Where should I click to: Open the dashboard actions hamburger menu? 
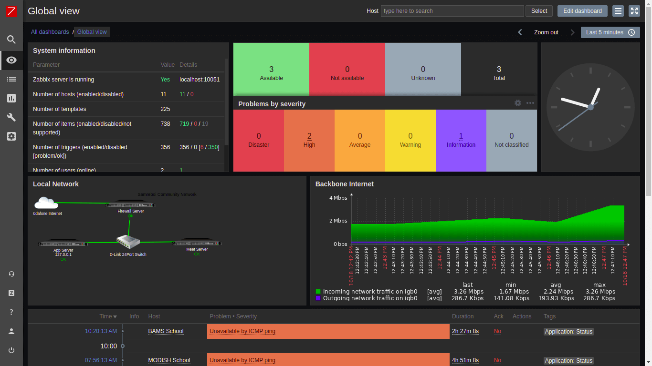pos(618,11)
